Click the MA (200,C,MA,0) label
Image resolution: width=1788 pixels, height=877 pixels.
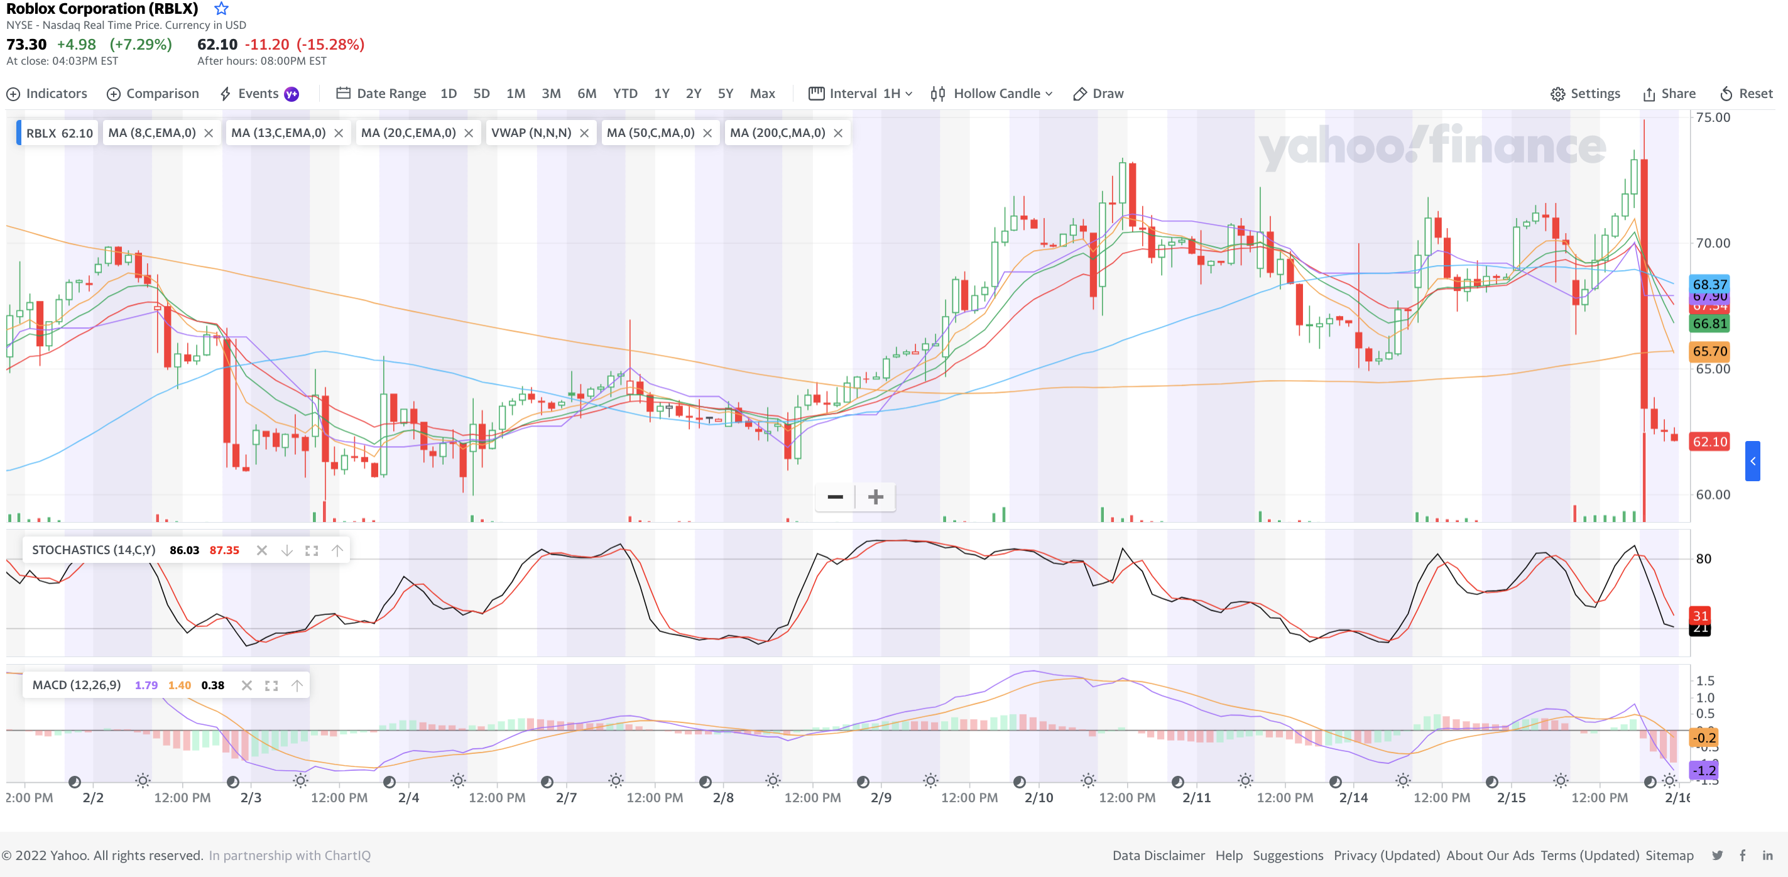(x=777, y=133)
